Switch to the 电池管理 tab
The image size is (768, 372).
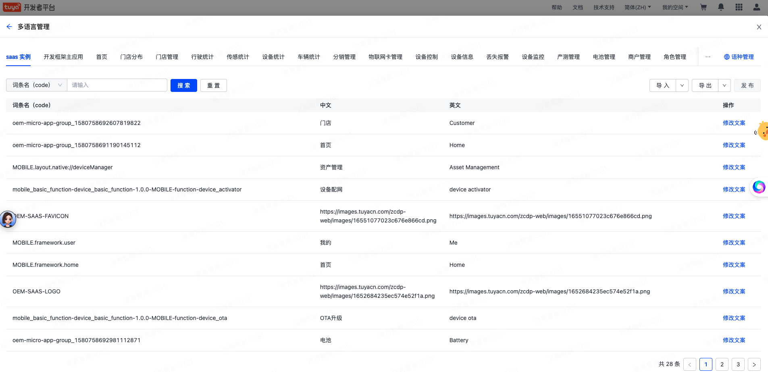(x=604, y=57)
